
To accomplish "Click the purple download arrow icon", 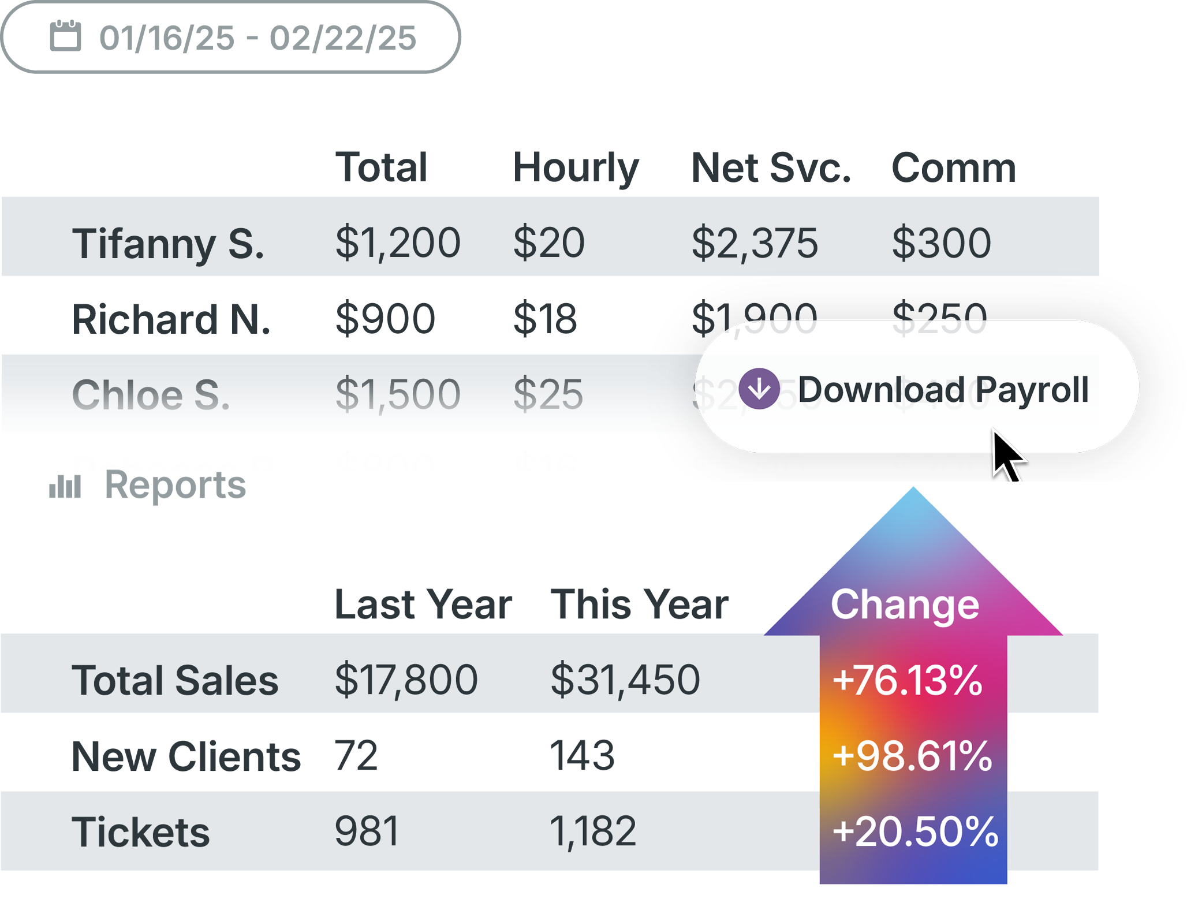I will tap(759, 389).
